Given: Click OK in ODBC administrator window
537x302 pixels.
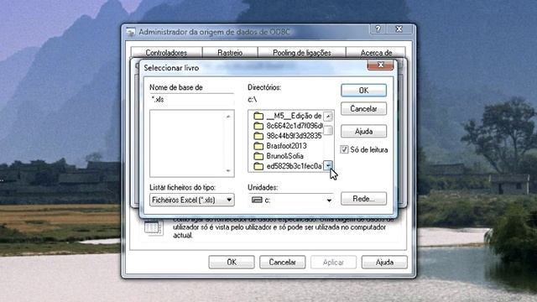Looking at the screenshot, I should [232, 263].
